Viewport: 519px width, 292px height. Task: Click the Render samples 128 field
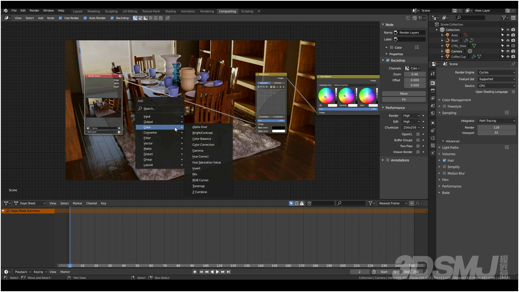tap(496, 127)
